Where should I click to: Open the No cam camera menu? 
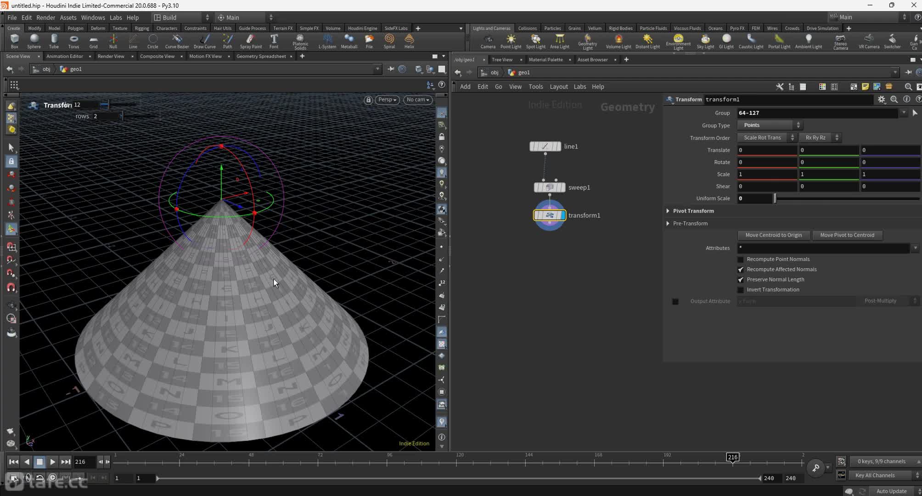tap(417, 100)
